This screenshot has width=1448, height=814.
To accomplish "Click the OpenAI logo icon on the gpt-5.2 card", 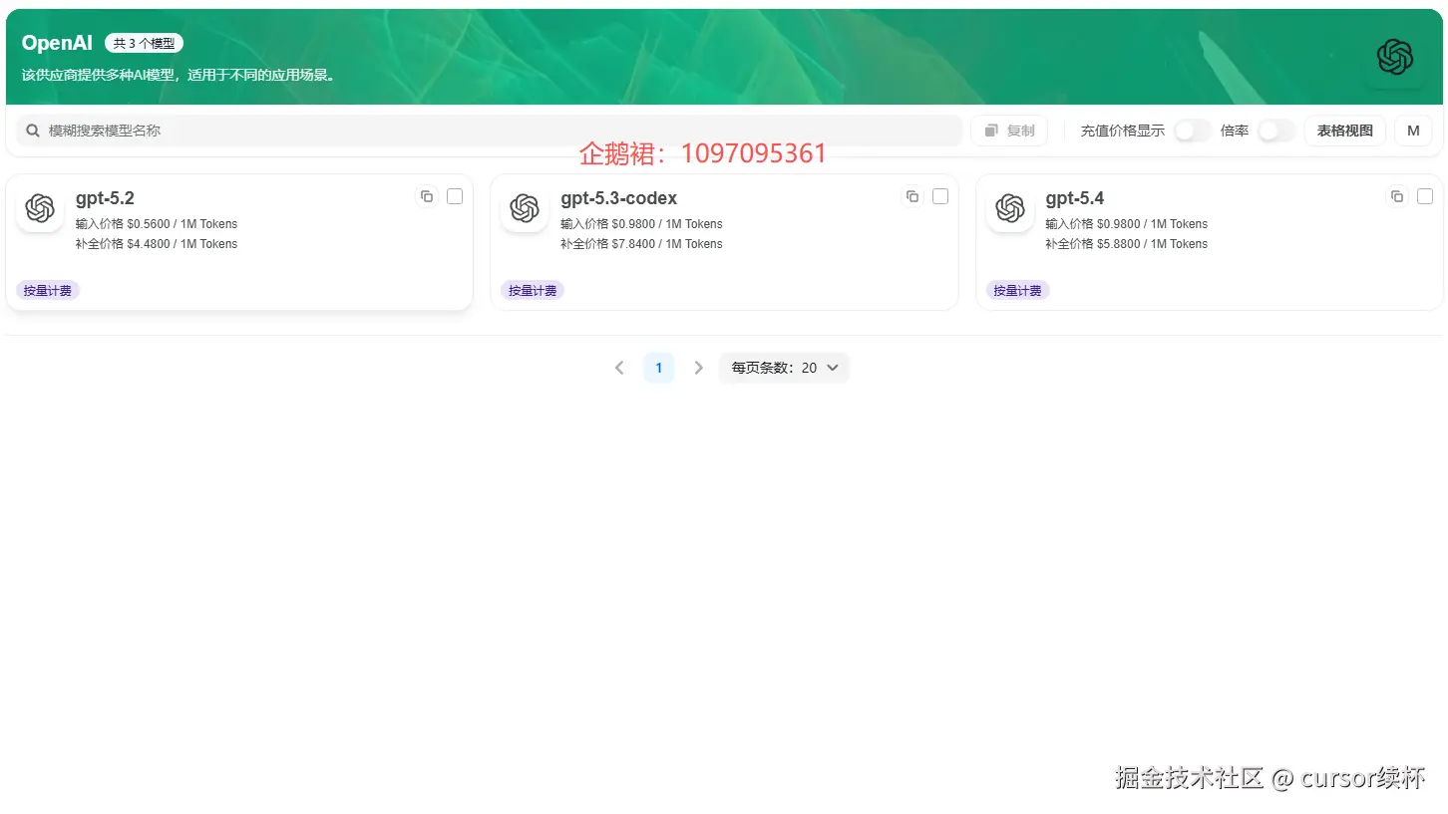I will pyautogui.click(x=40, y=209).
